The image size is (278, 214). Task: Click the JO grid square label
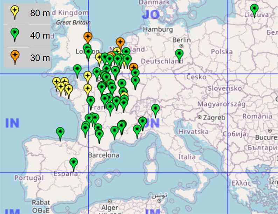150,15
